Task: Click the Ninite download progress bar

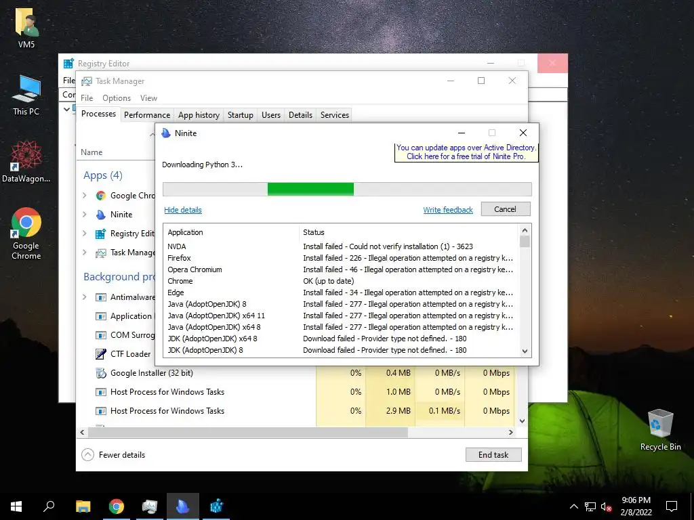Action: tap(347, 190)
